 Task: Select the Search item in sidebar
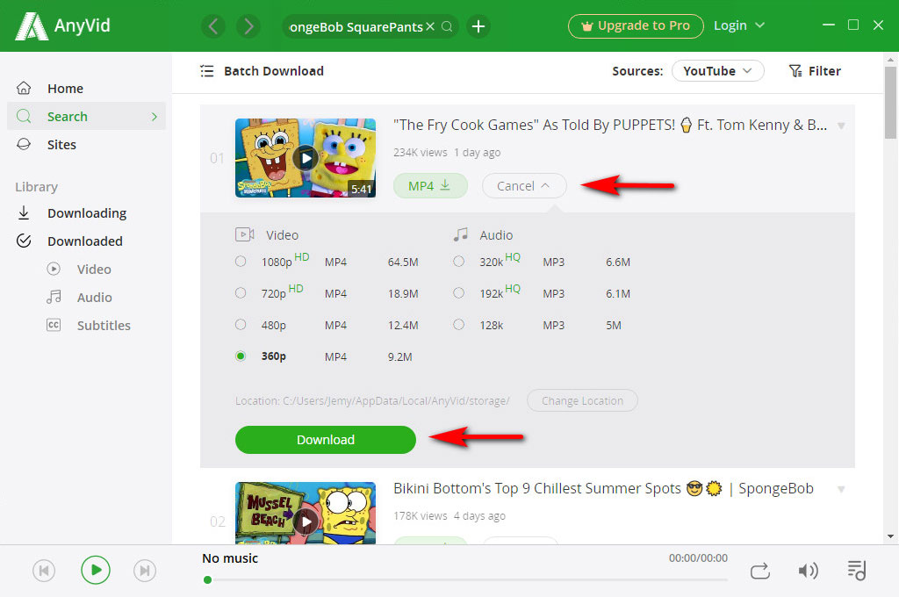[86, 117]
